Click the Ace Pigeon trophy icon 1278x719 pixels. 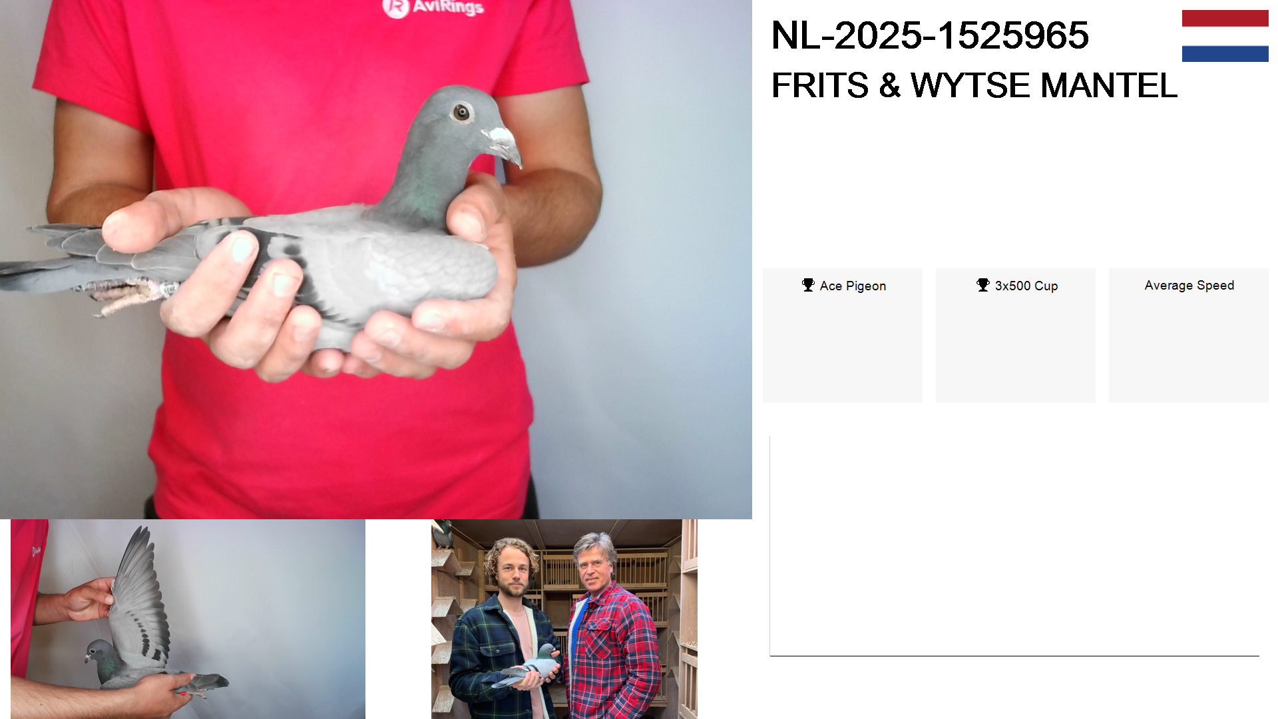(x=808, y=285)
